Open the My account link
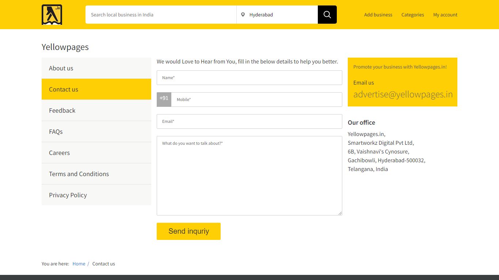The image size is (499, 280). (445, 15)
